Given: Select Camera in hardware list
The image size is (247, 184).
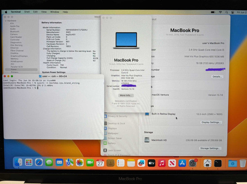Looking at the screenshot, I should click(14, 34).
